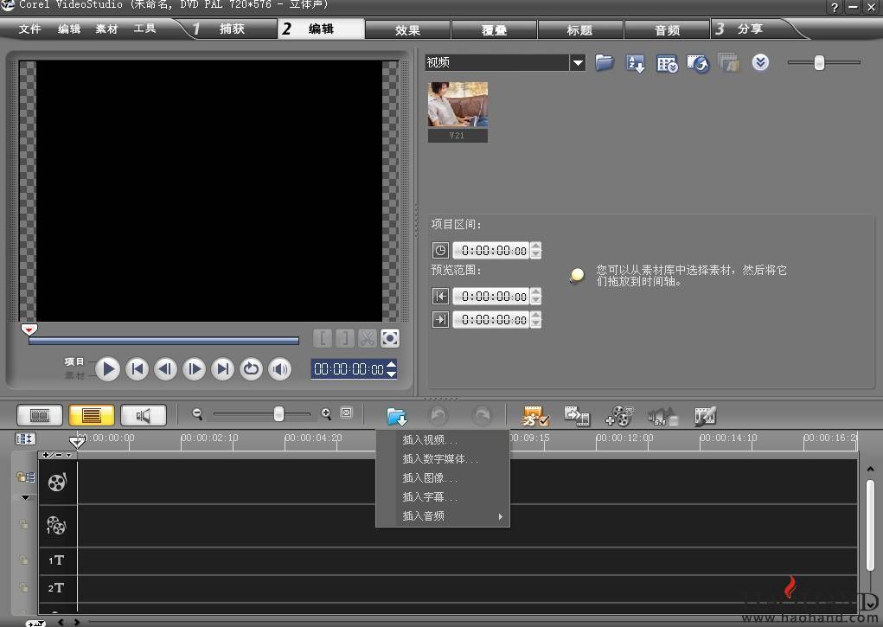Step back one frame
The image size is (883, 627).
pyautogui.click(x=165, y=369)
